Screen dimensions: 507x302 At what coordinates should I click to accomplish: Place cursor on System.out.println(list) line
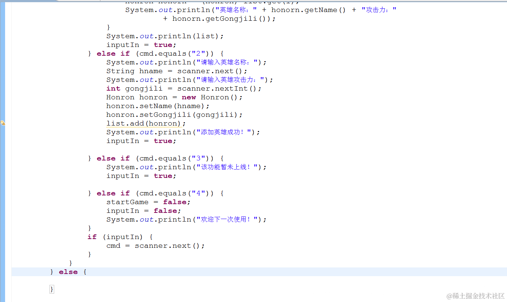165,36
